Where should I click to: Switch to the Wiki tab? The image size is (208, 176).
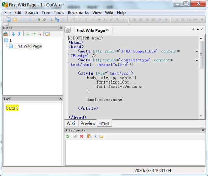coord(71,123)
